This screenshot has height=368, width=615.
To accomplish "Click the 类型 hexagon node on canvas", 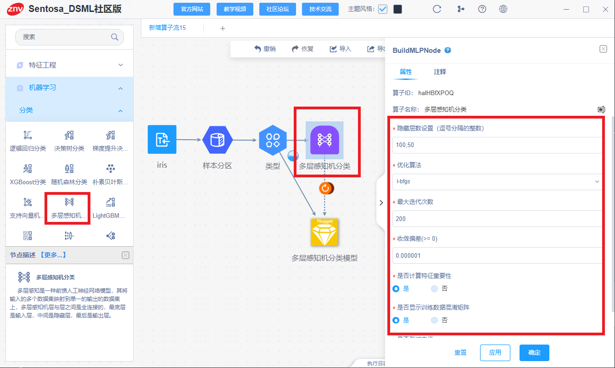I will (273, 139).
